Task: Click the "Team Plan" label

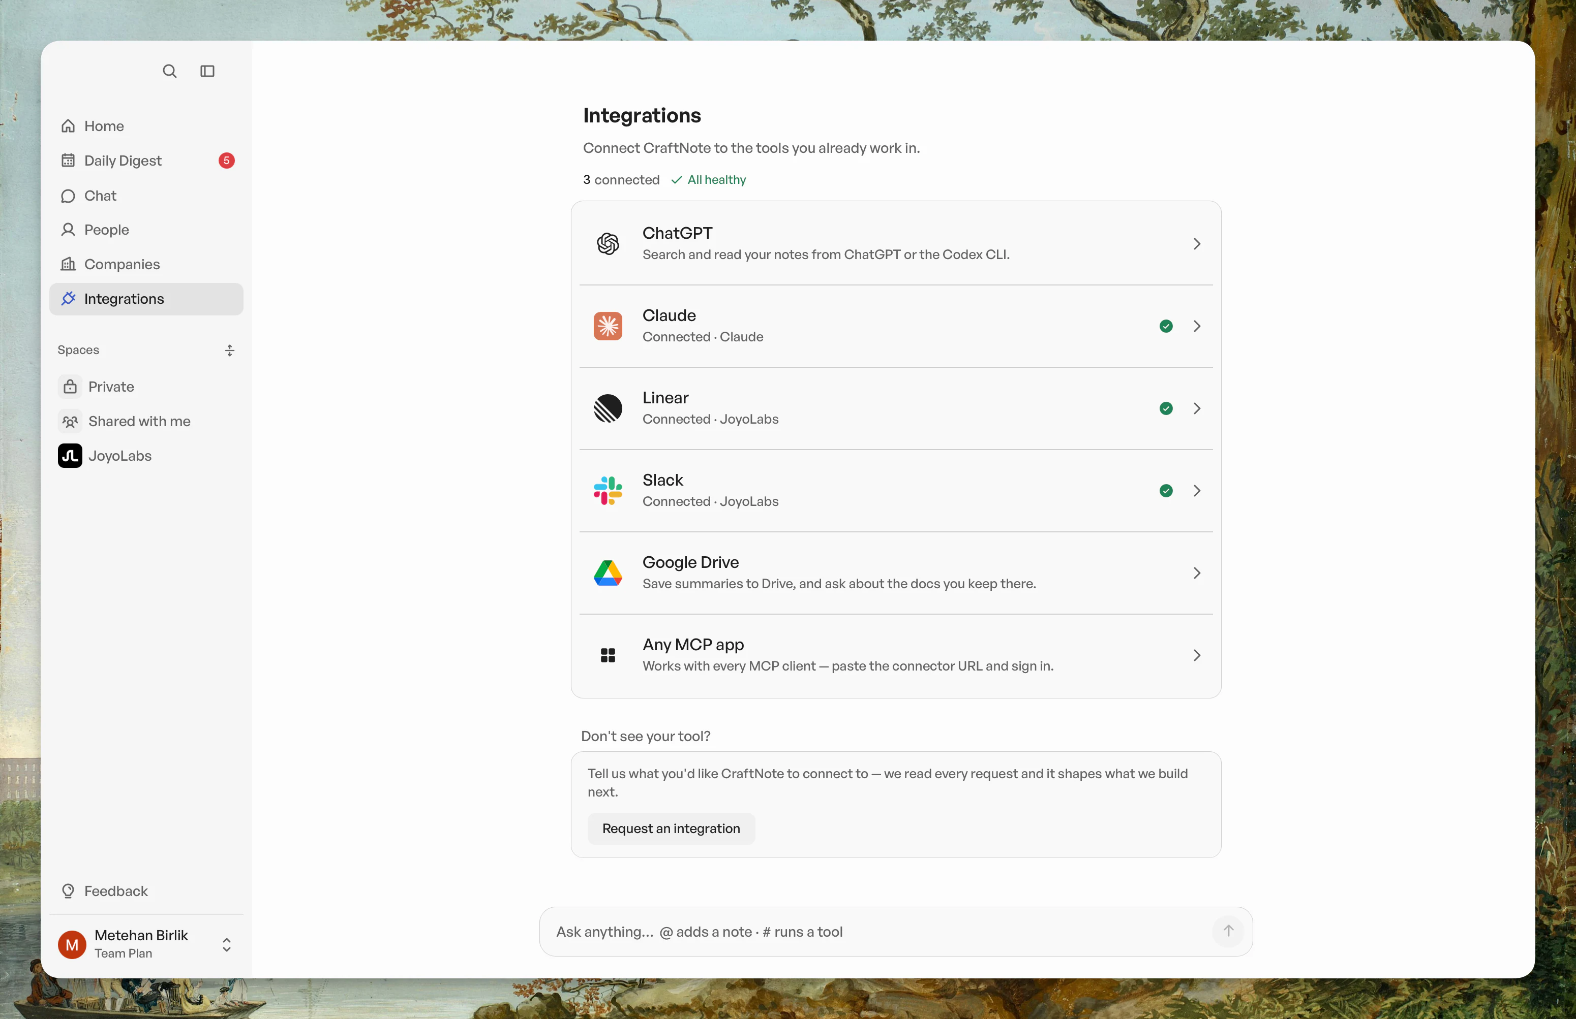Action: pyautogui.click(x=123, y=953)
